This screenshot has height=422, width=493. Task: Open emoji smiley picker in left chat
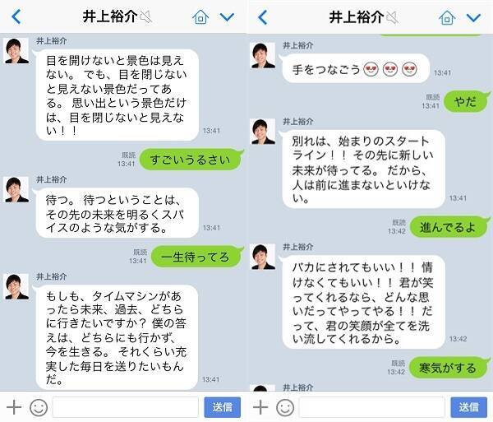tap(39, 407)
